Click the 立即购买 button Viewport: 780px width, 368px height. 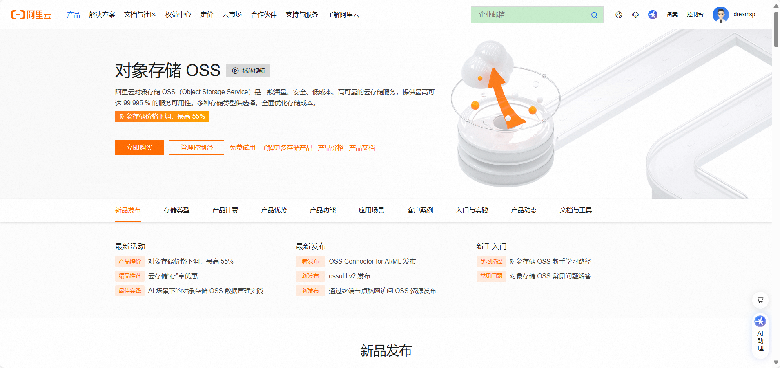pos(139,147)
